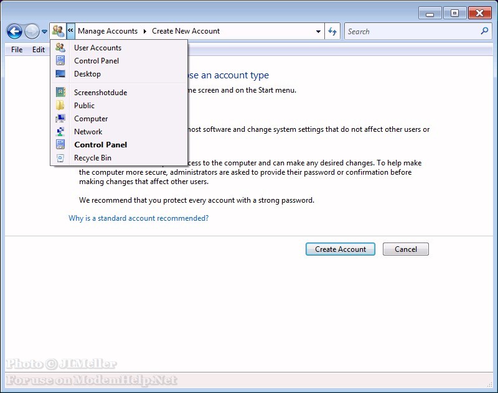This screenshot has width=498, height=393.
Task: Click the Public folder icon
Action: pyautogui.click(x=60, y=105)
